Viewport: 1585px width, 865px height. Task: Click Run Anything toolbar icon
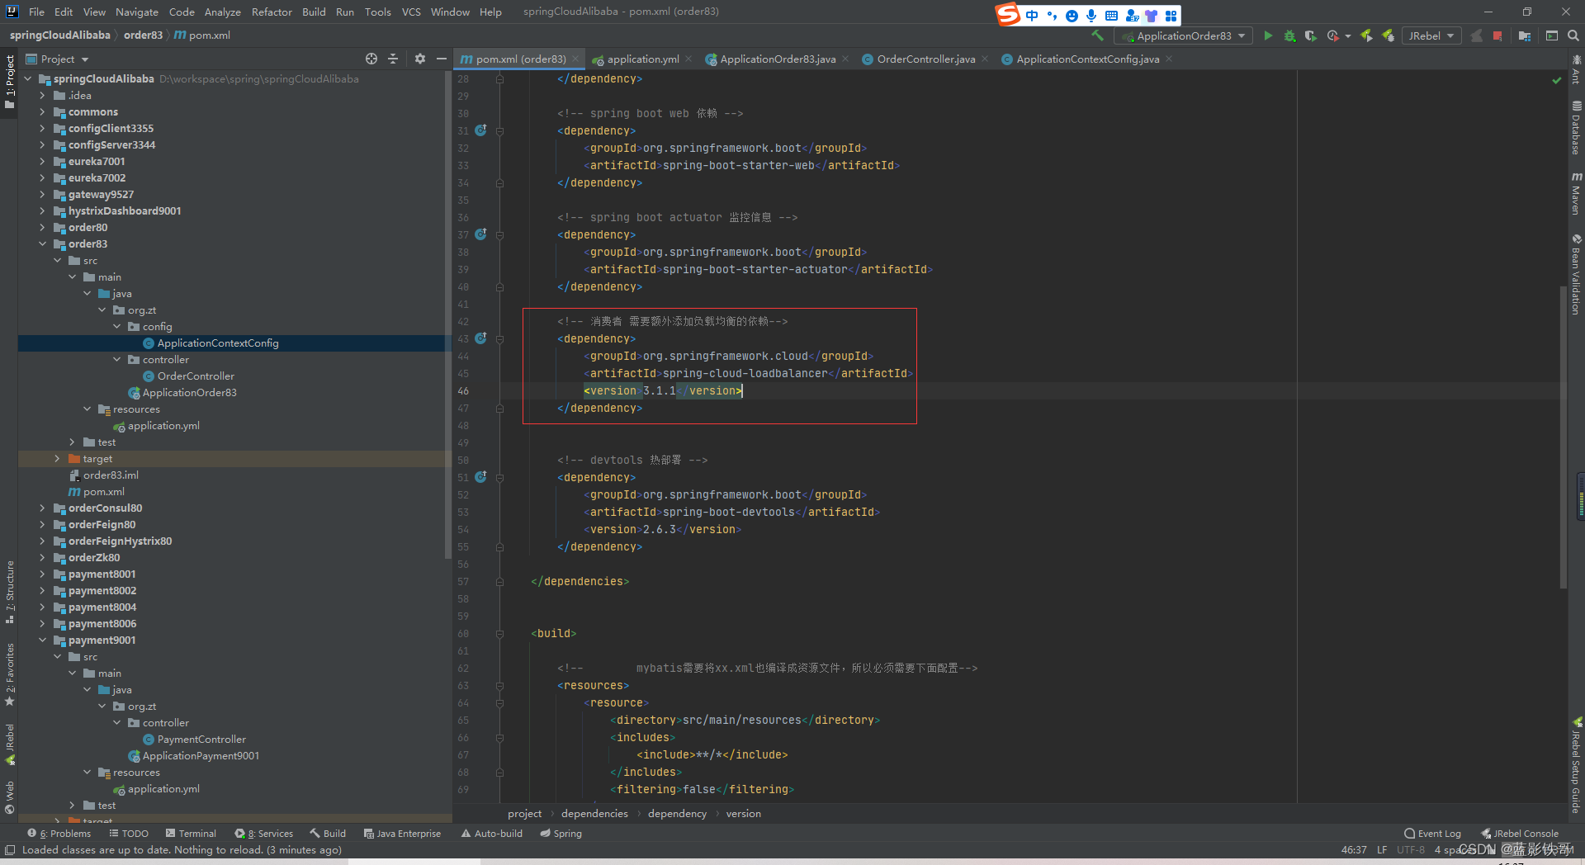(x=1552, y=35)
